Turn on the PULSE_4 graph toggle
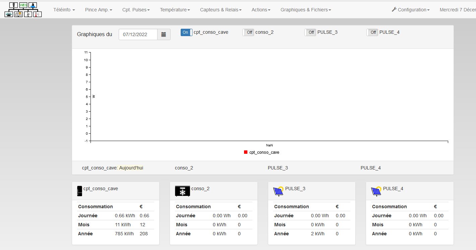Viewport: 476px width, 250px height. 372,32
